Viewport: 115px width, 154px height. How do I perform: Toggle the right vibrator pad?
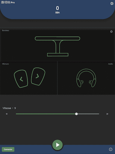[38, 76]
